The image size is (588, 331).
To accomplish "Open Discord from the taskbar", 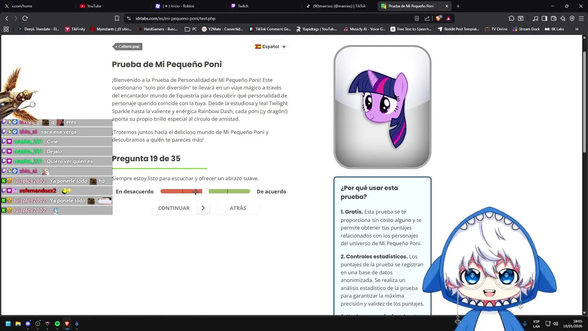I will pyautogui.click(x=28, y=324).
